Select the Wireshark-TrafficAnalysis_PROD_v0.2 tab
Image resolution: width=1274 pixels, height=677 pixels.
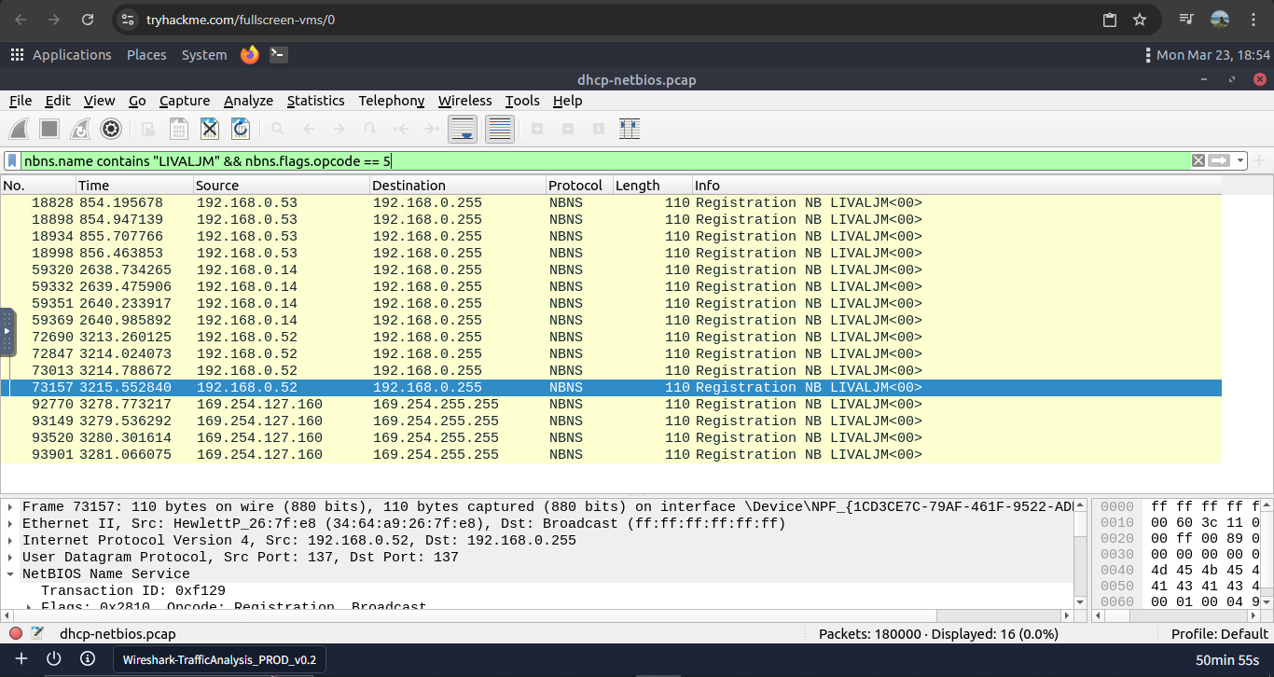pos(220,660)
